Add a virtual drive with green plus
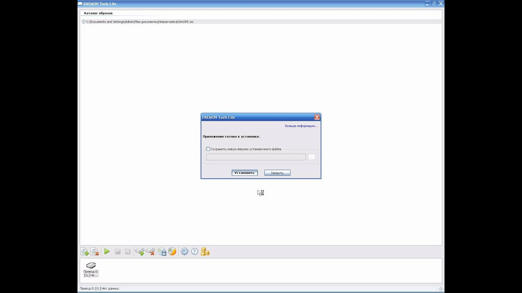 click(x=140, y=251)
